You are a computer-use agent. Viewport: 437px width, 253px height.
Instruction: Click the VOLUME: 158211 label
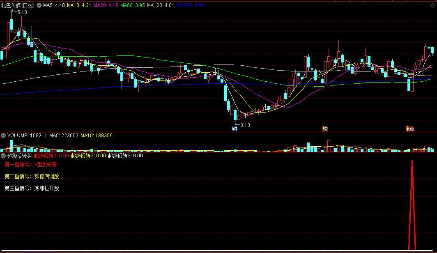[x=27, y=136]
